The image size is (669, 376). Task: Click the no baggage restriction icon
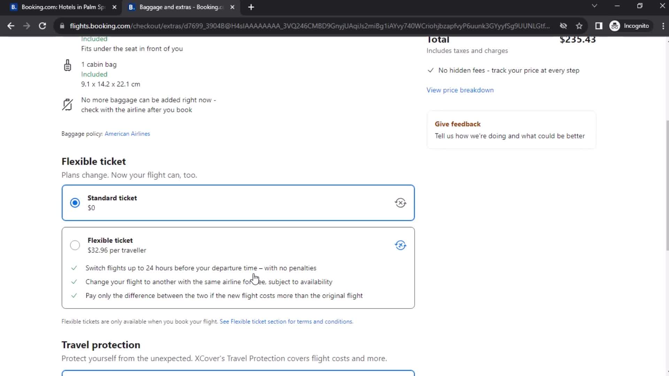67,104
